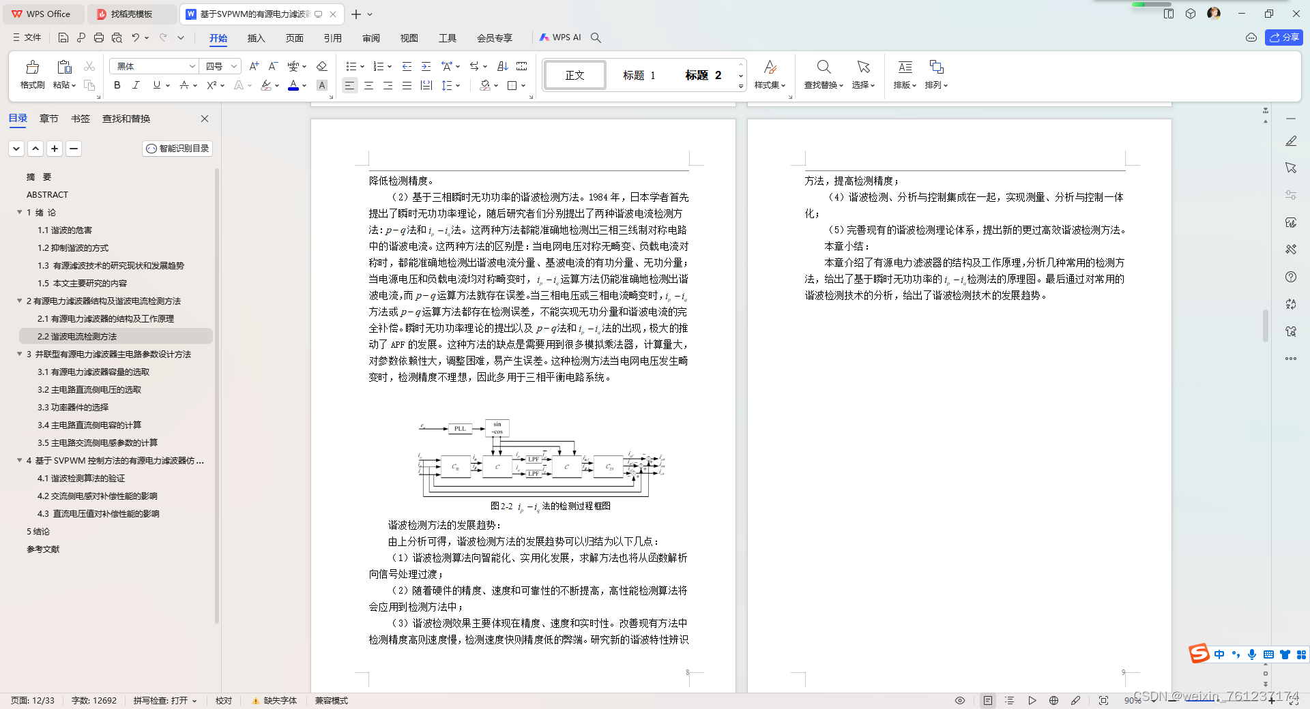Click the Styles set (样式集) icon
Viewport: 1310px width, 709px height.
(x=770, y=67)
